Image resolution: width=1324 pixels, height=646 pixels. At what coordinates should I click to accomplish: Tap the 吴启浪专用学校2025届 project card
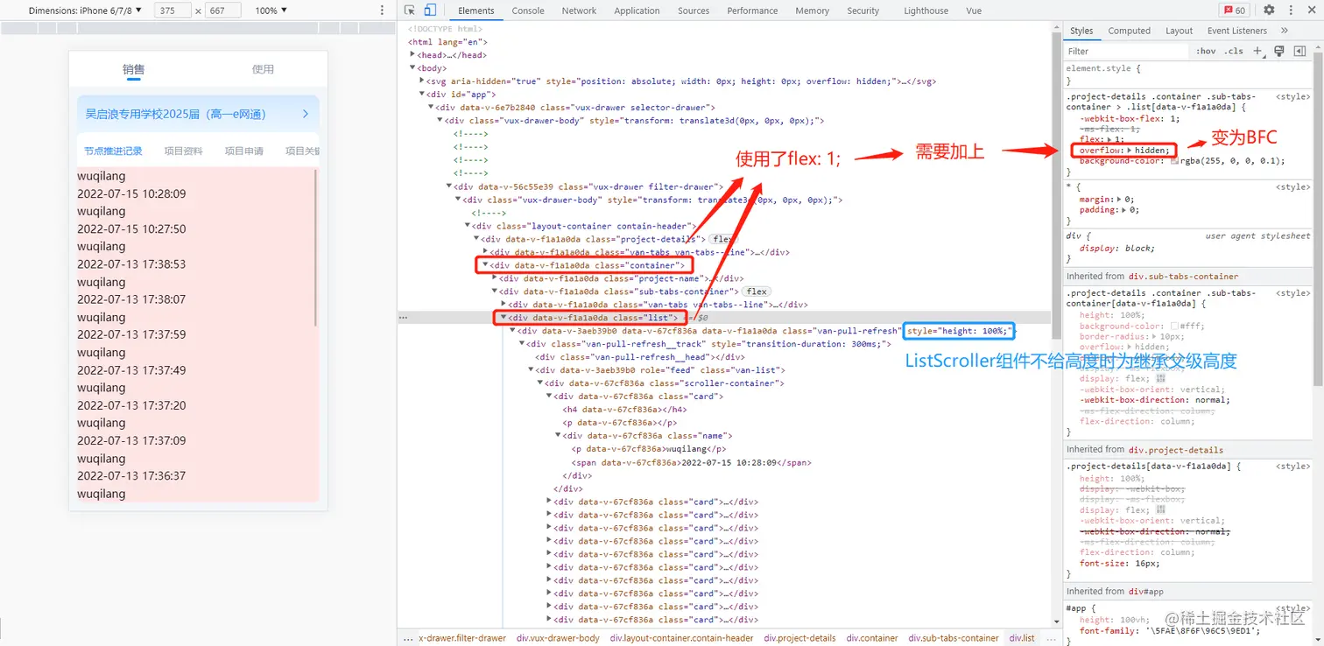tap(198, 114)
